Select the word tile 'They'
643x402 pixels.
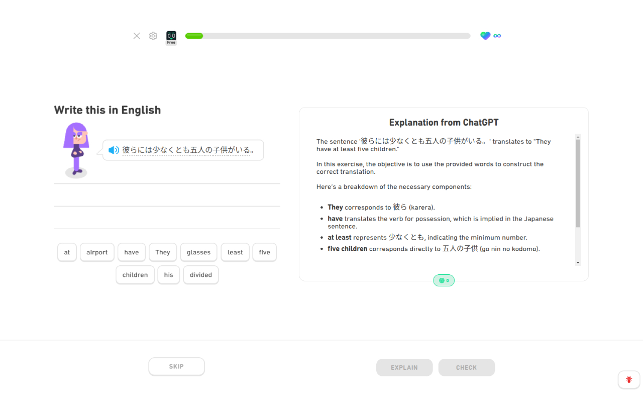point(163,252)
